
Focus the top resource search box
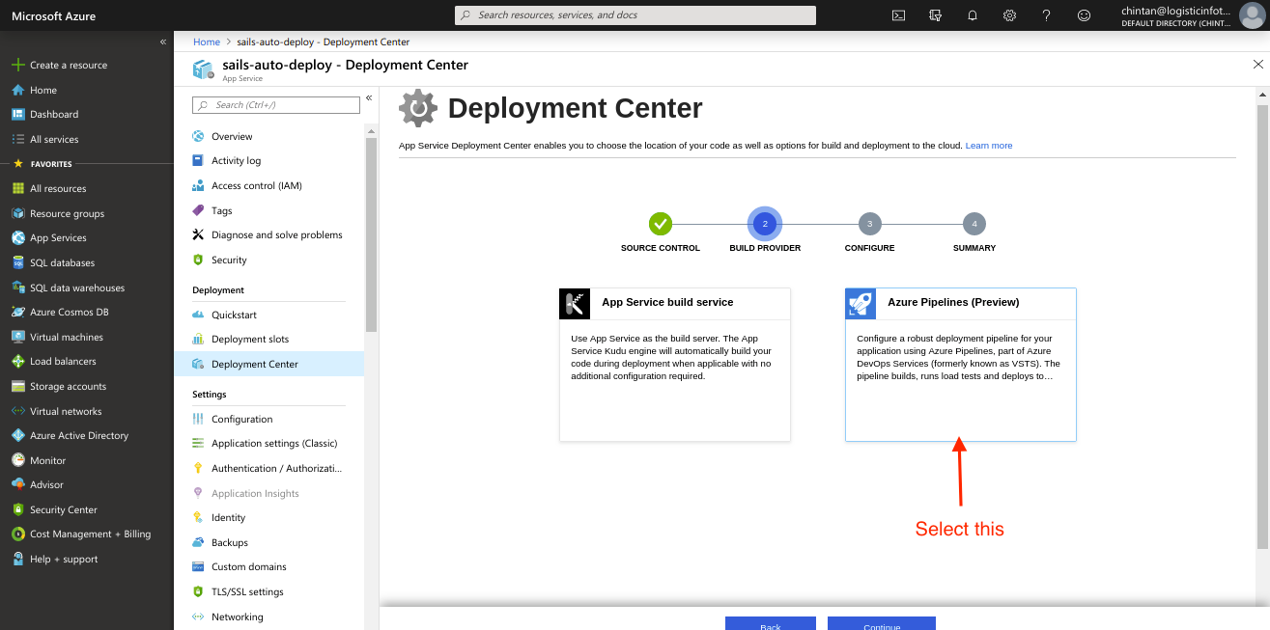point(635,15)
